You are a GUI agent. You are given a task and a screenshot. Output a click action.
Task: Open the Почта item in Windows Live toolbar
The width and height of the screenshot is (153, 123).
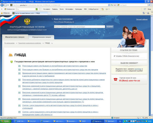62,9
